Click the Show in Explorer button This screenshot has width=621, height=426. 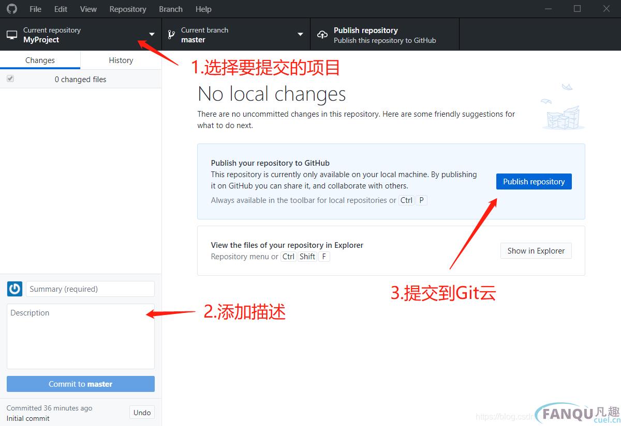pyautogui.click(x=536, y=250)
